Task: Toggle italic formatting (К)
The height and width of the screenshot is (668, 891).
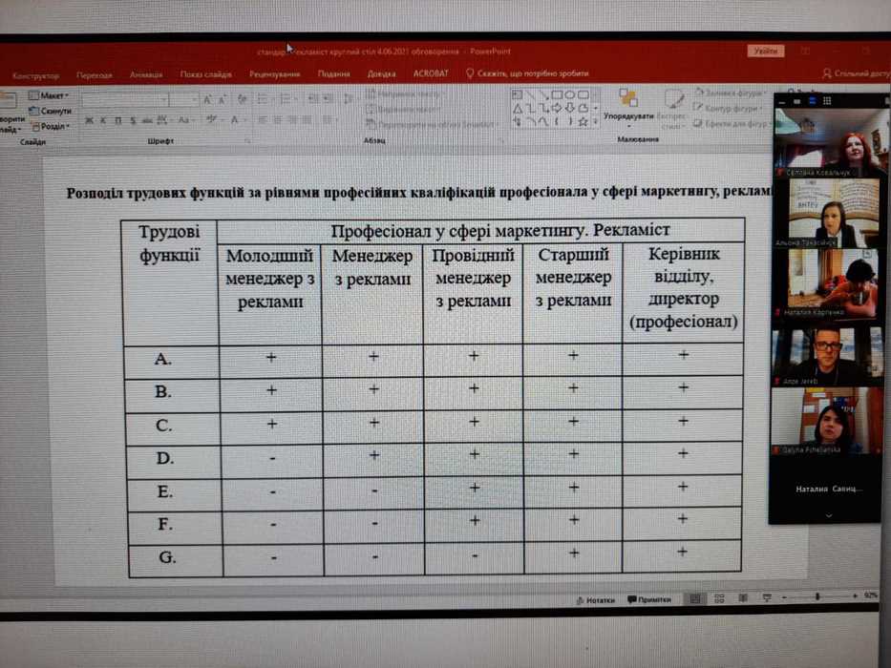Action: [103, 120]
